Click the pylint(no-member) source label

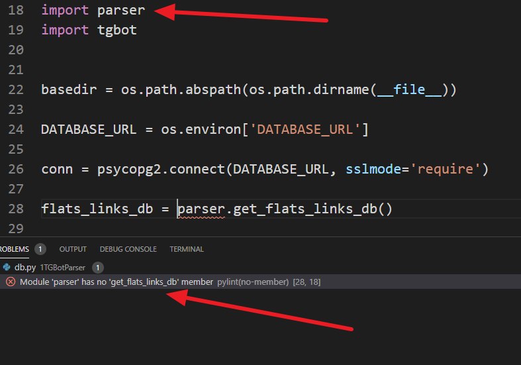click(253, 282)
